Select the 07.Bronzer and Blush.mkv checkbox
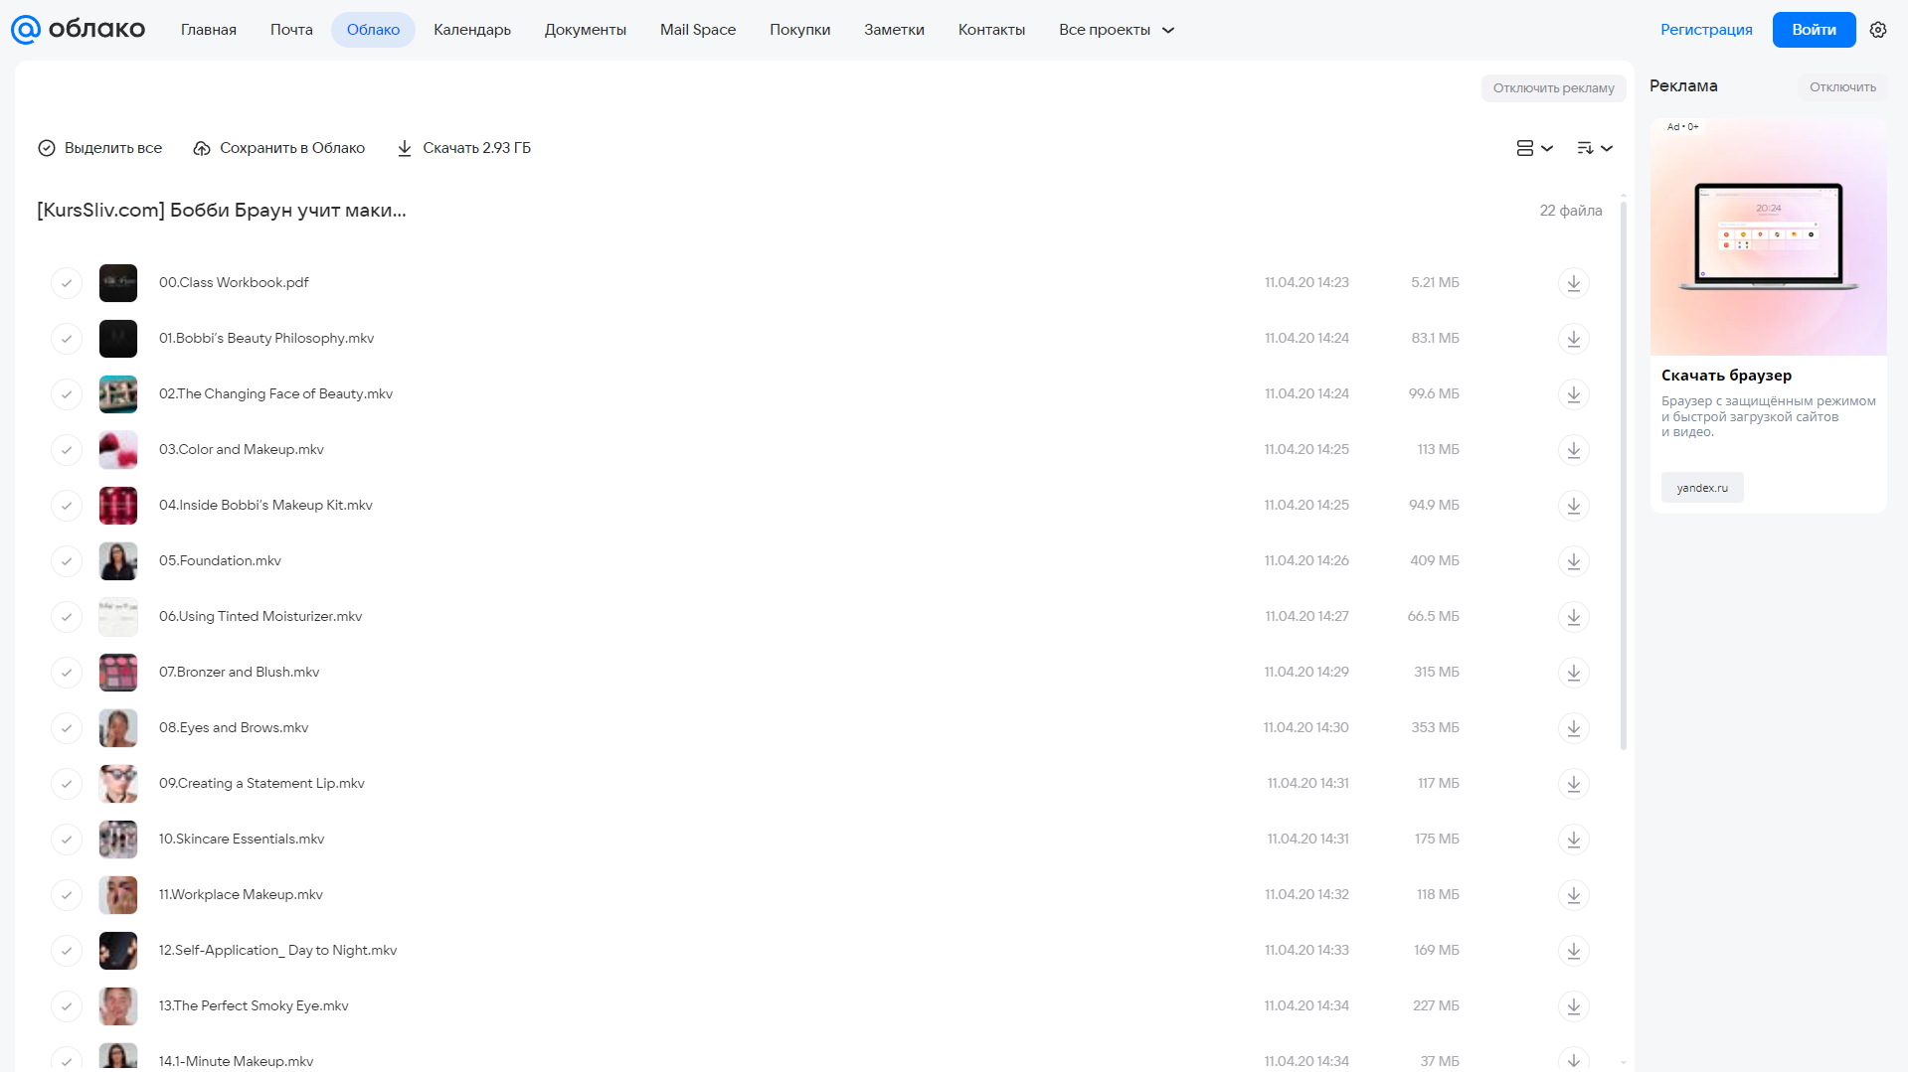The image size is (1908, 1072). (67, 673)
